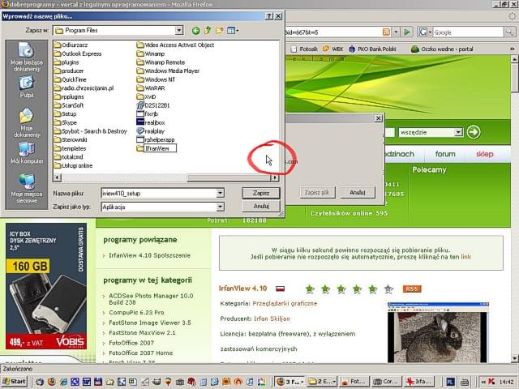Image resolution: width=519 pixels, height=389 pixels.
Task: Open the Start menu
Action: click(x=15, y=382)
